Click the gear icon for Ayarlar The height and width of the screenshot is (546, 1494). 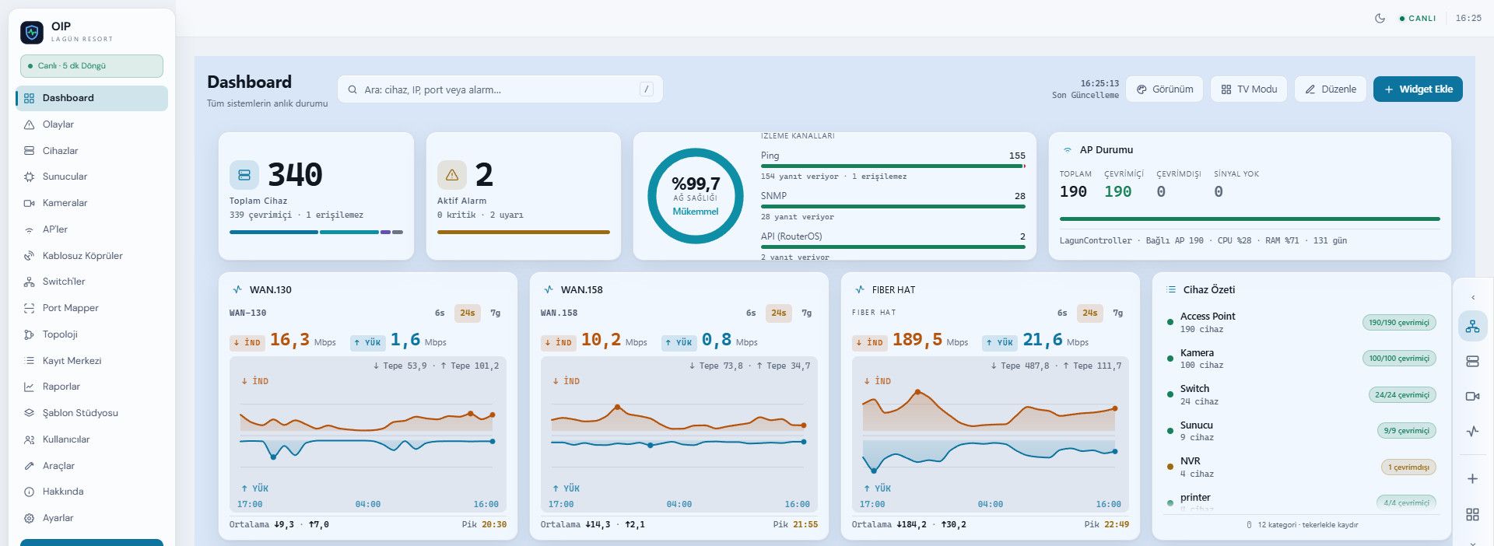point(29,518)
